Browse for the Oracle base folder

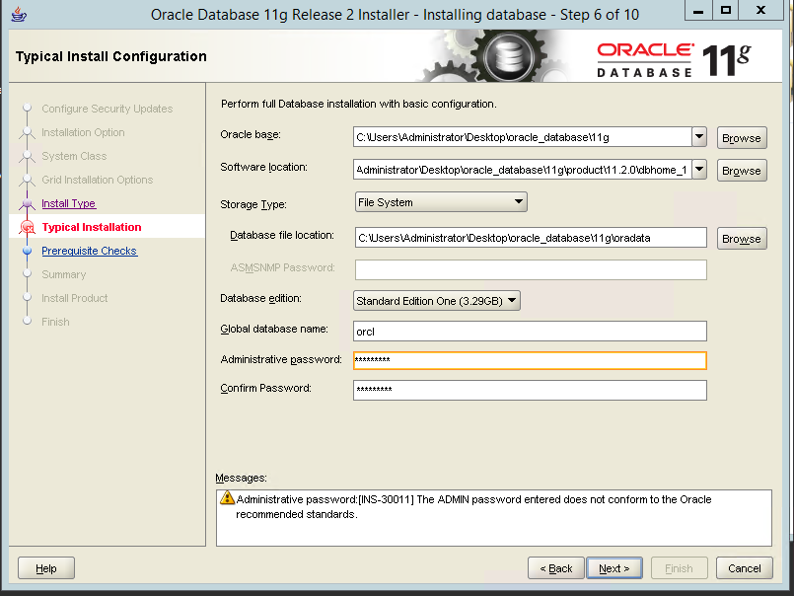click(742, 138)
